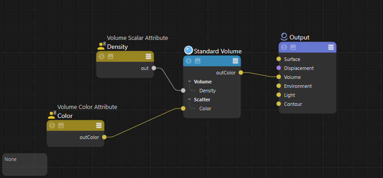Open the Output node's hamburger menu
The height and width of the screenshot is (178, 383).
point(331,47)
